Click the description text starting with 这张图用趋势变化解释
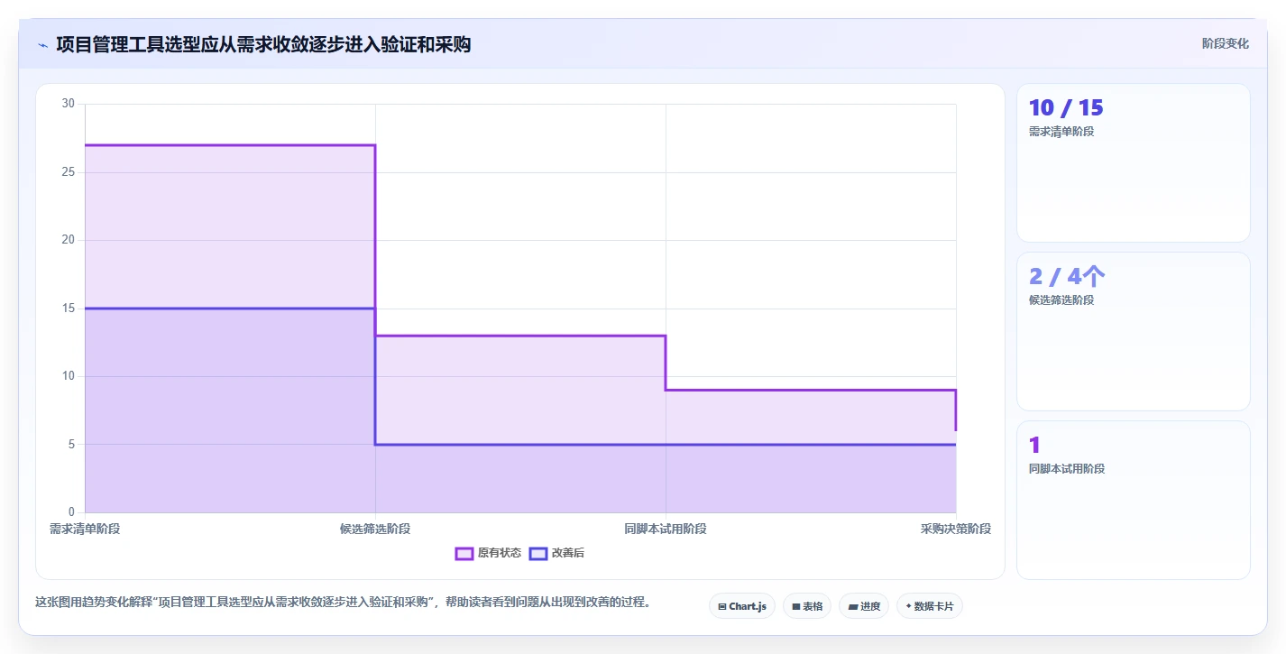 [x=343, y=602]
